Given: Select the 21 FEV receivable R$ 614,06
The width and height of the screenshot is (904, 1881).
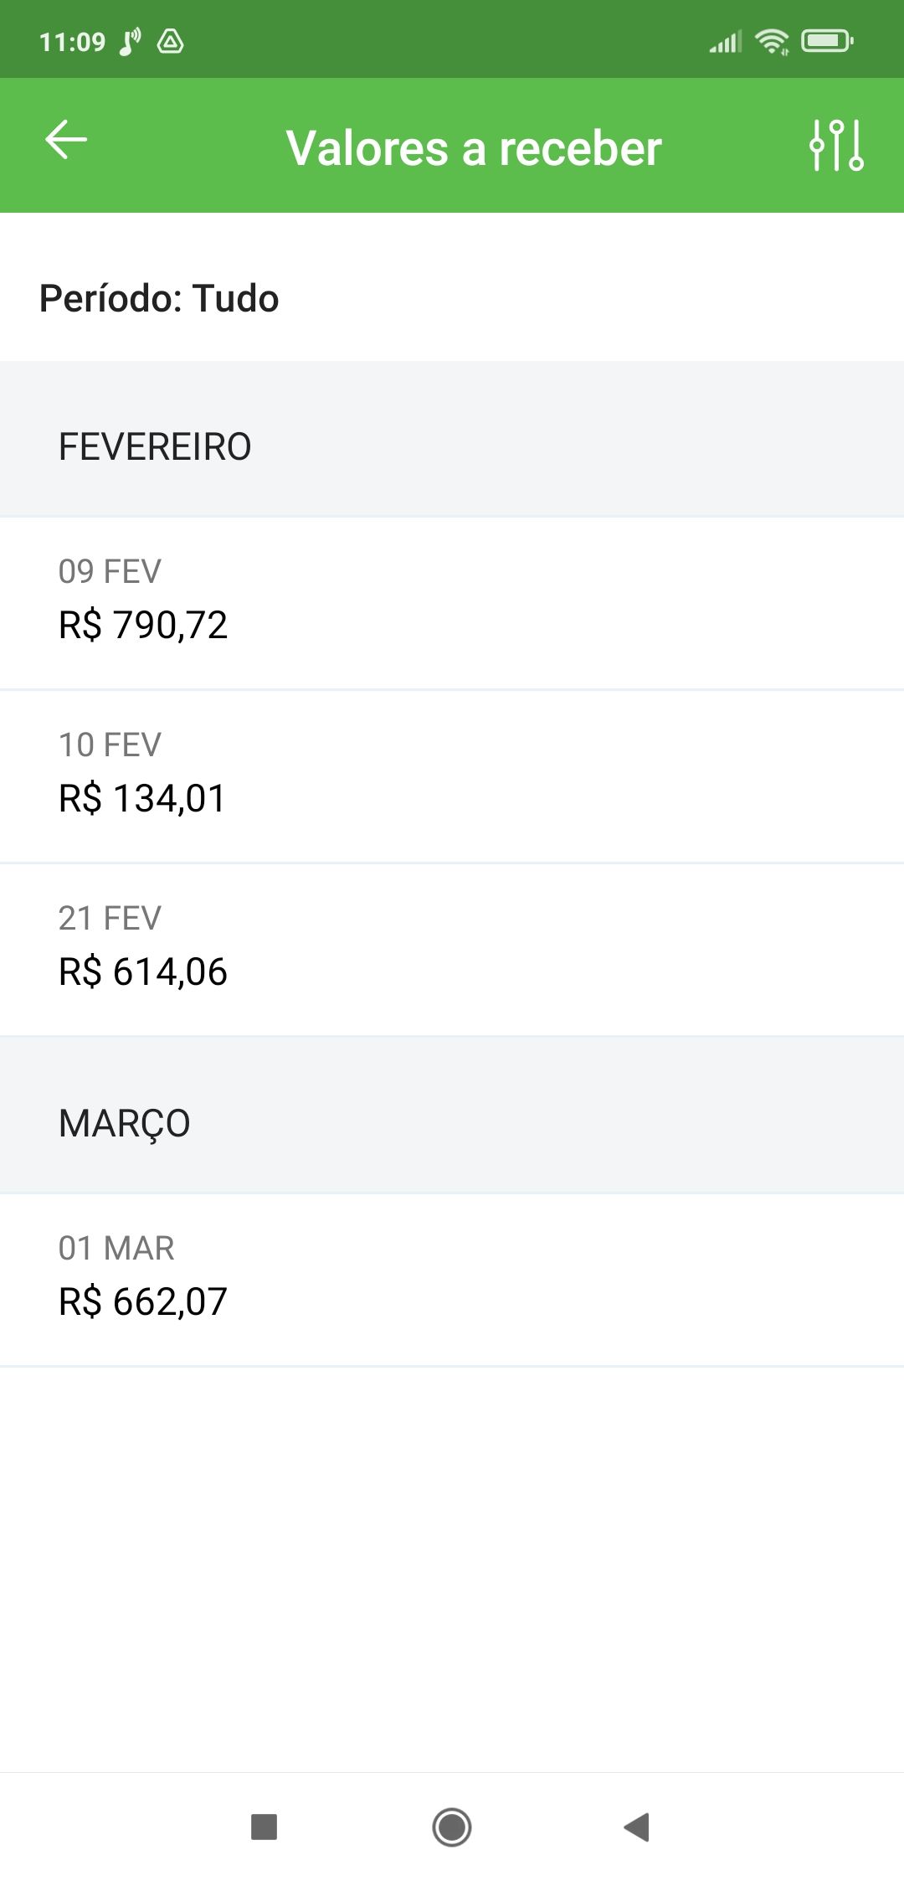Looking at the screenshot, I should [452, 950].
